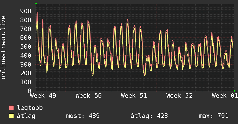Click the 900 y-axis label
The height and width of the screenshot is (124, 238).
26,11
